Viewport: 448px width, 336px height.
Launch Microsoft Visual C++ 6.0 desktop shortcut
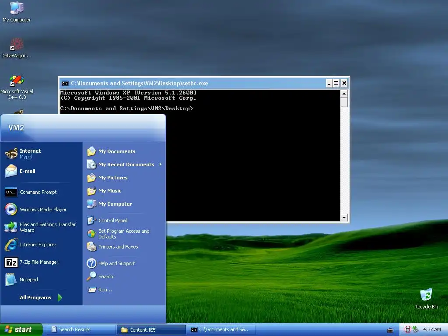17,87
